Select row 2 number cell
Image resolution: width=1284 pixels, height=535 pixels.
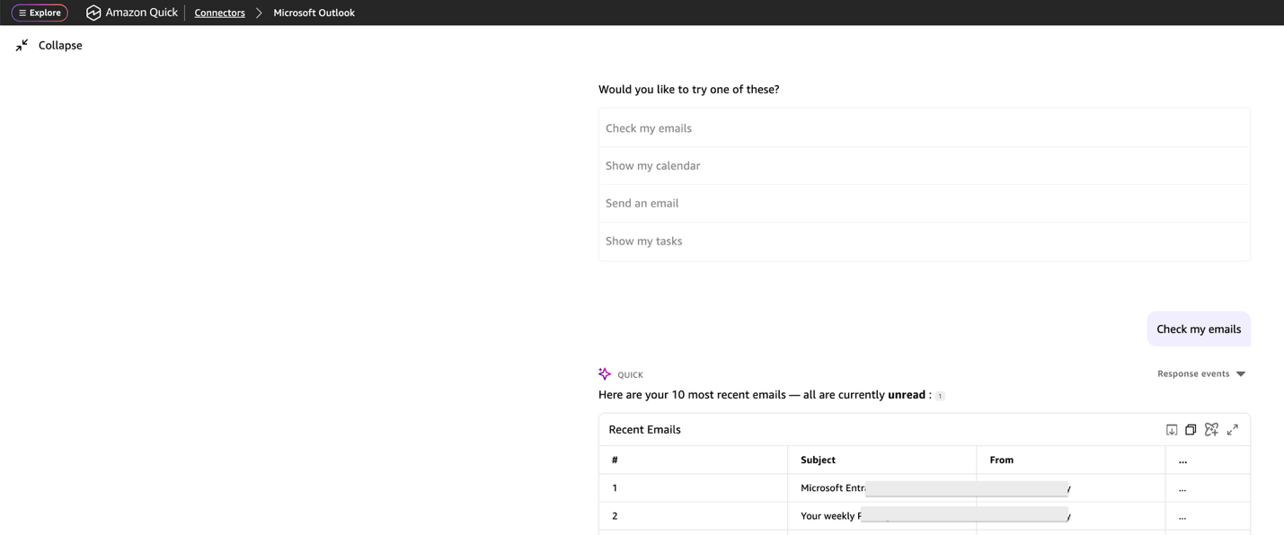click(x=694, y=516)
